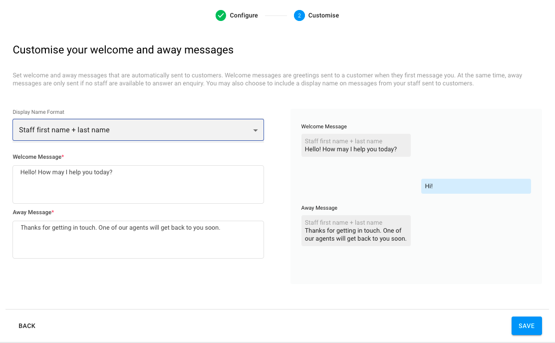The height and width of the screenshot is (343, 555).
Task: Click the "Away Message" heading in the preview panel
Action: point(319,208)
